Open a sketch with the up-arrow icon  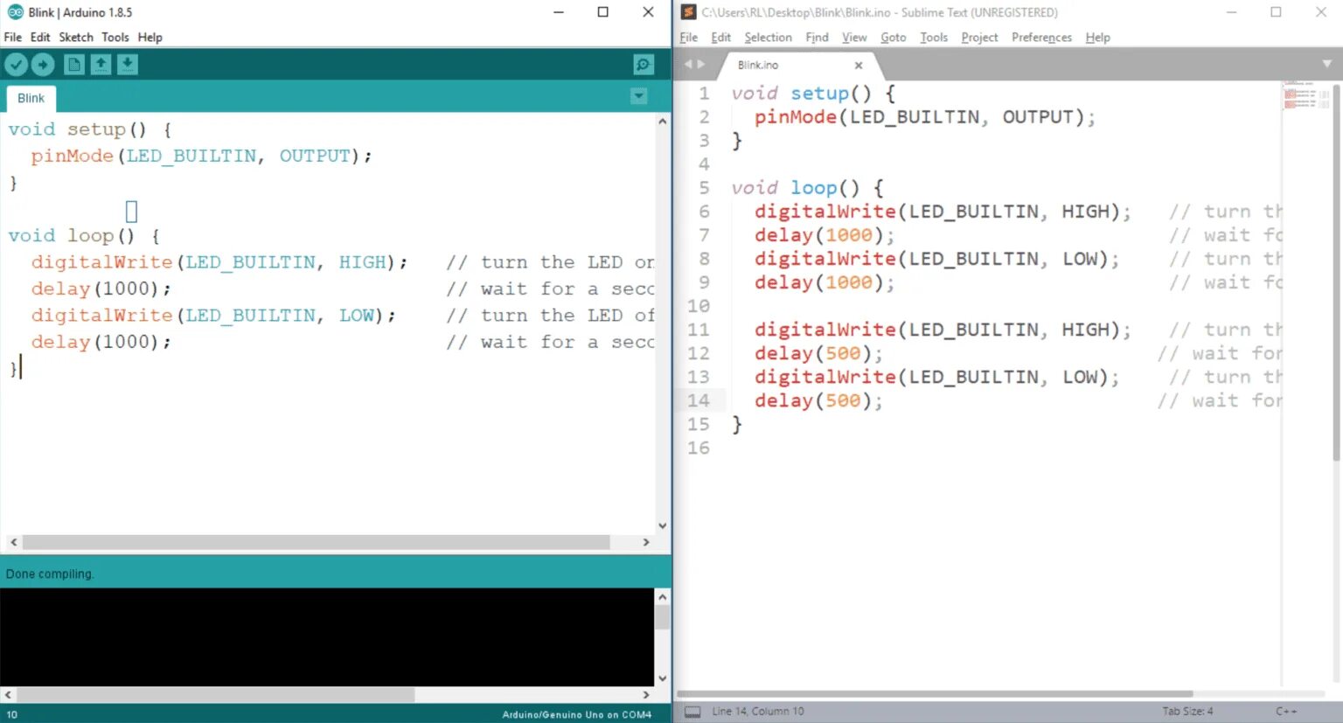(x=101, y=65)
